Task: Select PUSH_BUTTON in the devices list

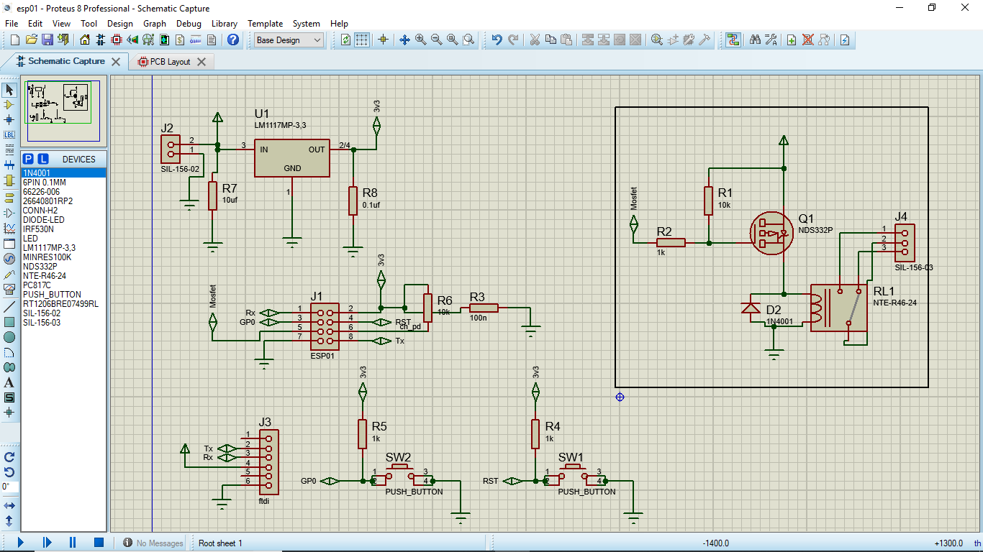Action: click(x=63, y=295)
